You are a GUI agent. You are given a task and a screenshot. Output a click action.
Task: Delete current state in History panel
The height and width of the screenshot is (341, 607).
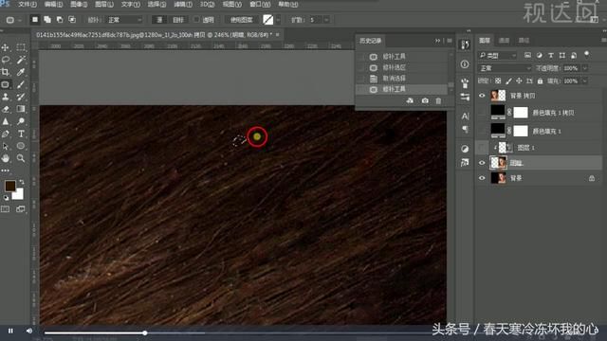click(438, 100)
